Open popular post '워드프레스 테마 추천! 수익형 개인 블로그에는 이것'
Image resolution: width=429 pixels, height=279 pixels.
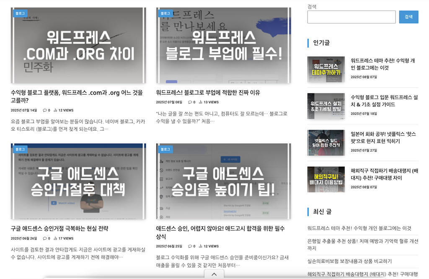click(383, 64)
